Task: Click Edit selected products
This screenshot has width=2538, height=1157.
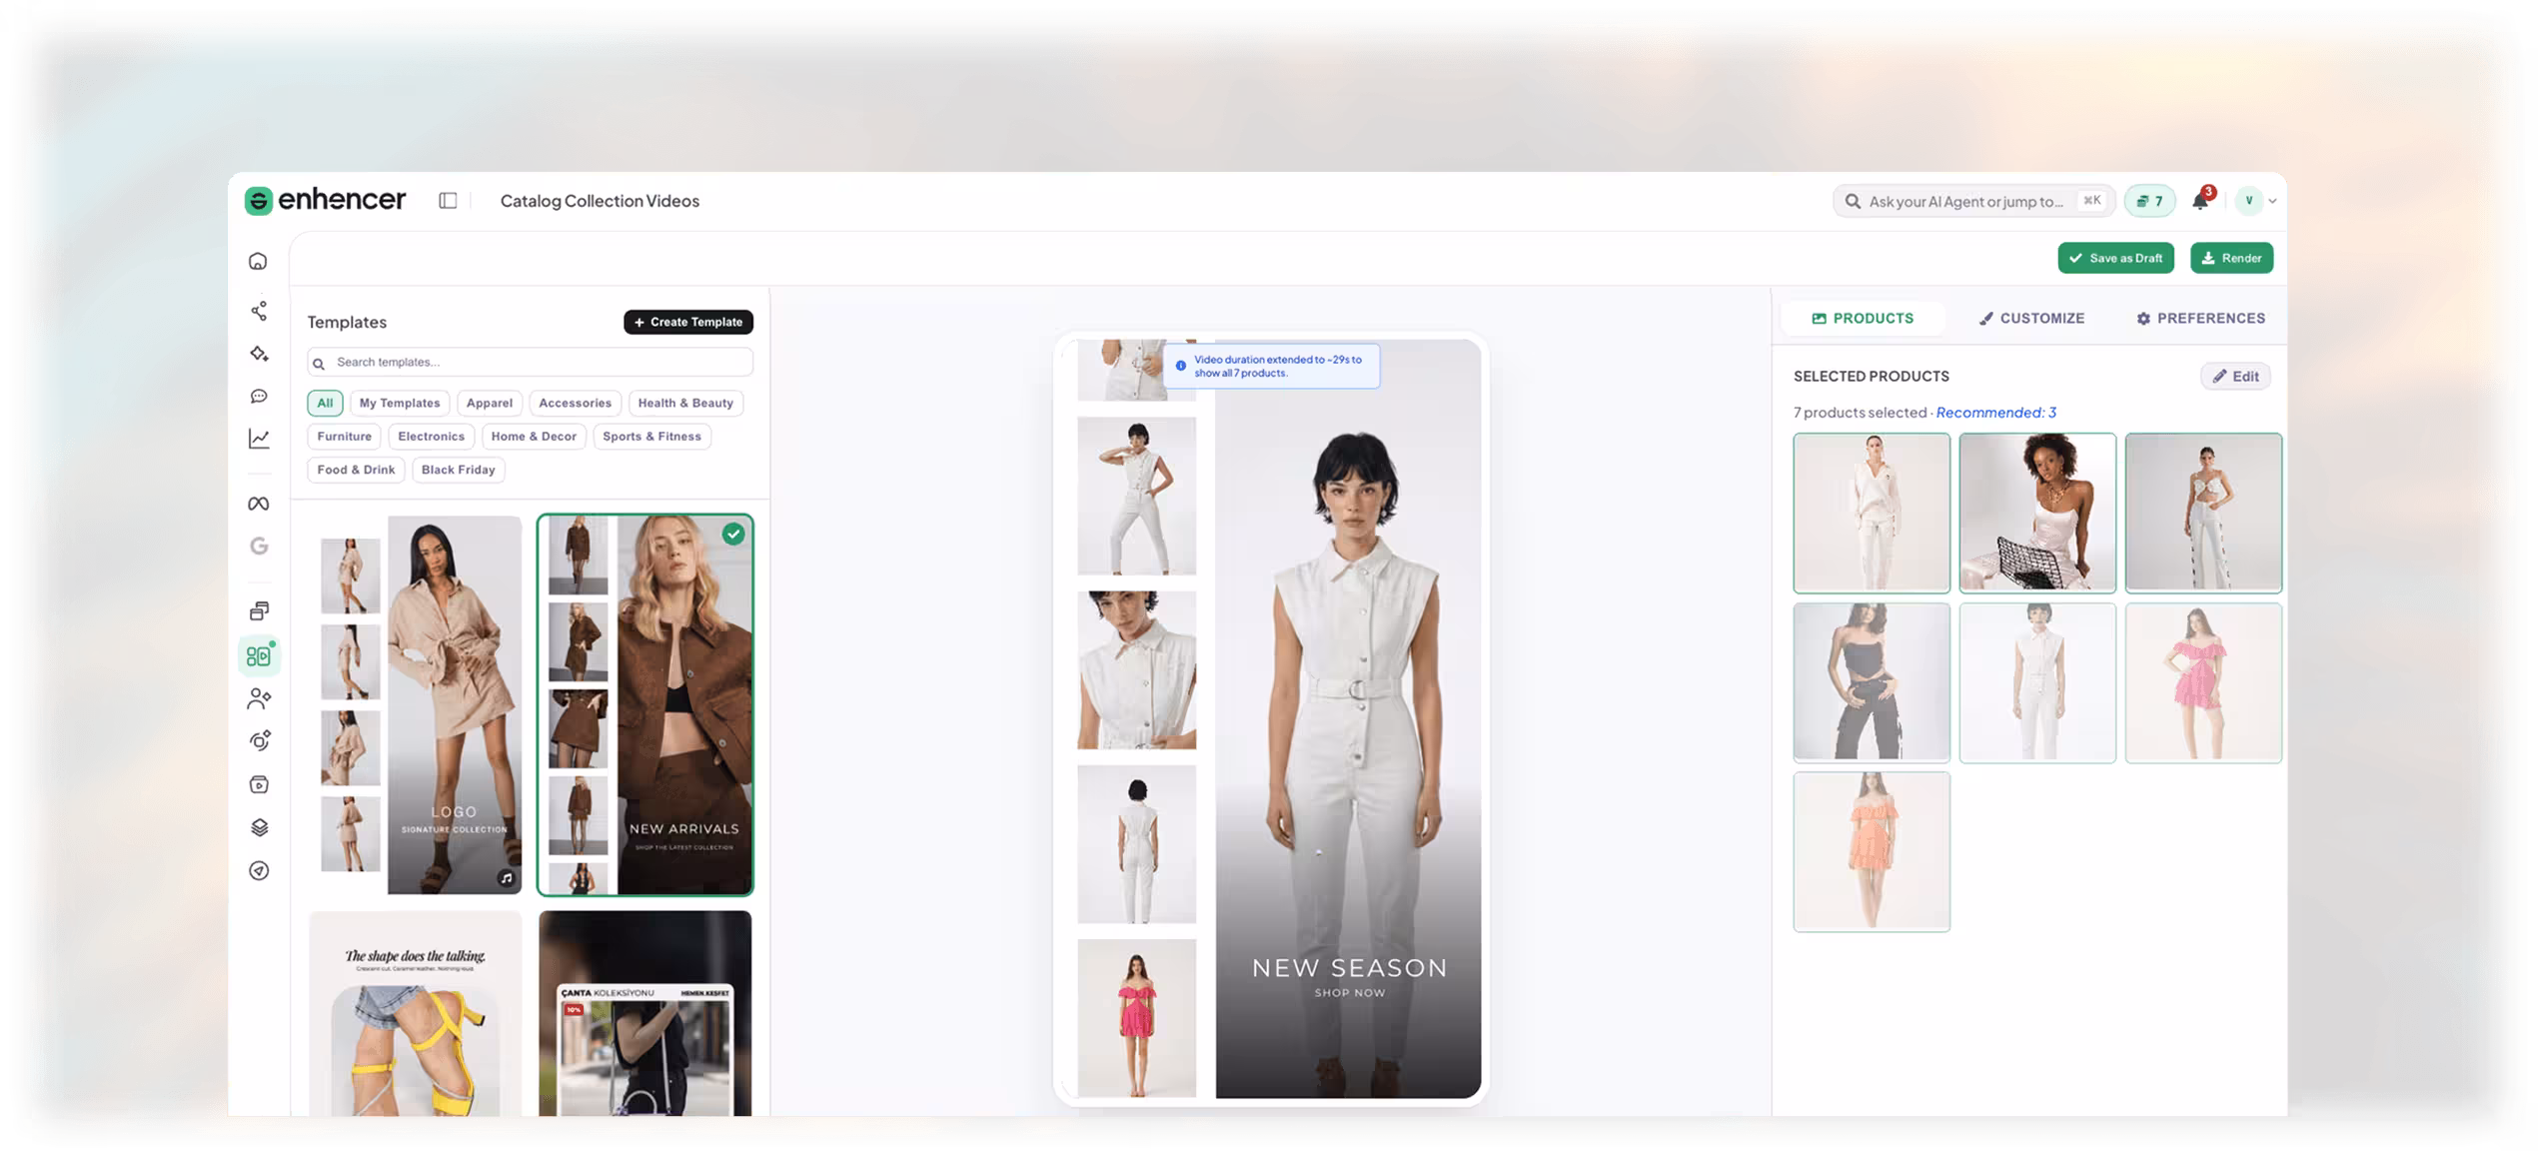Action: [x=2235, y=376]
